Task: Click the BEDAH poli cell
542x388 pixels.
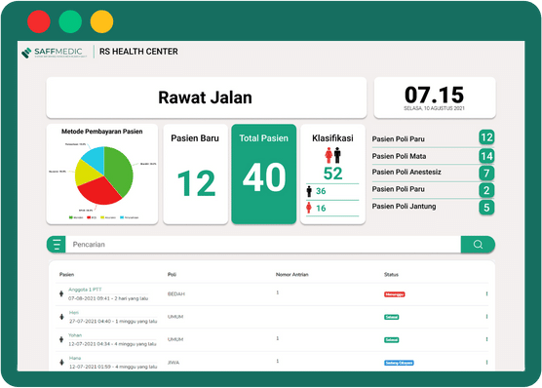Action: tap(176, 294)
